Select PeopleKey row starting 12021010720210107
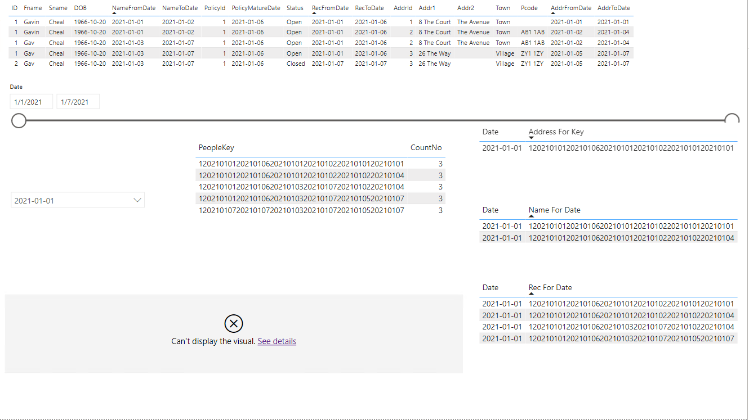The width and height of the screenshot is (749, 420). tap(321, 210)
